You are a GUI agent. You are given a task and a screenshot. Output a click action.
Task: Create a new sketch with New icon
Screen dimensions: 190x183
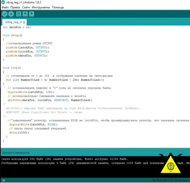pos(19,14)
